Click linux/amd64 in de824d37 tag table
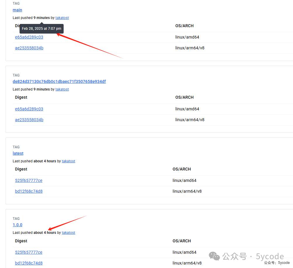 point(187,109)
